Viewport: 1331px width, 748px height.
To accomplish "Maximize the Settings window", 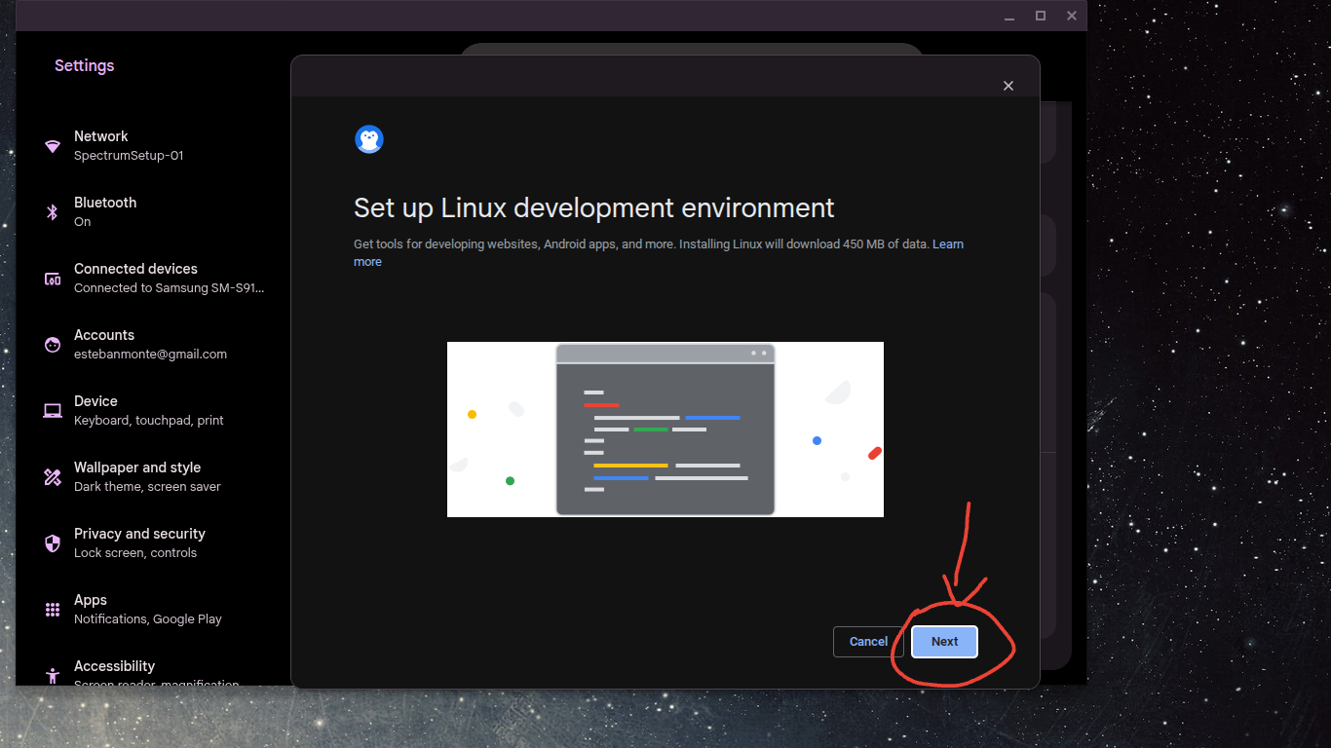I will (1041, 16).
